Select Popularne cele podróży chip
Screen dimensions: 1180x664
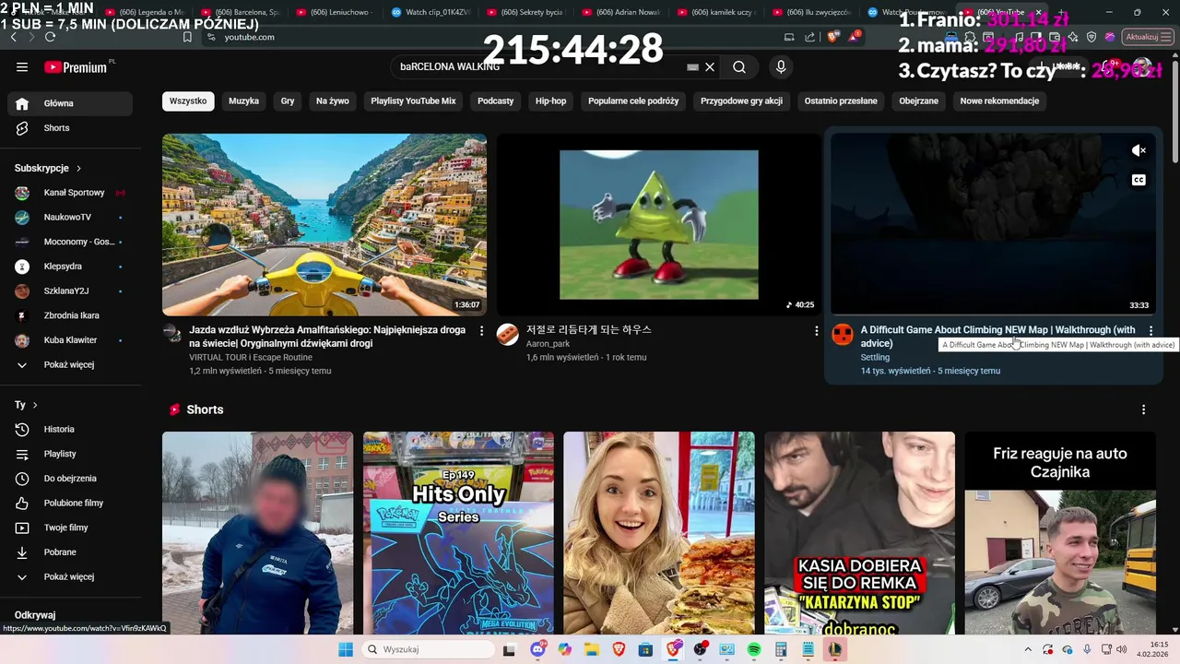click(x=633, y=101)
